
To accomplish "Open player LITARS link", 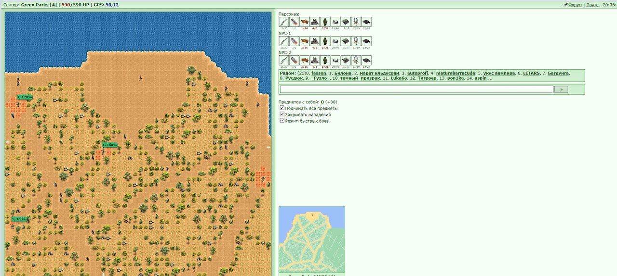I will pos(531,73).
